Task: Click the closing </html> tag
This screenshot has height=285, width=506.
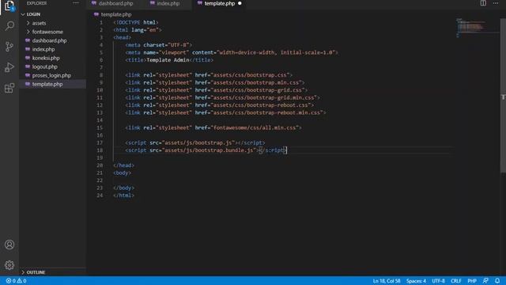Action: pos(123,196)
